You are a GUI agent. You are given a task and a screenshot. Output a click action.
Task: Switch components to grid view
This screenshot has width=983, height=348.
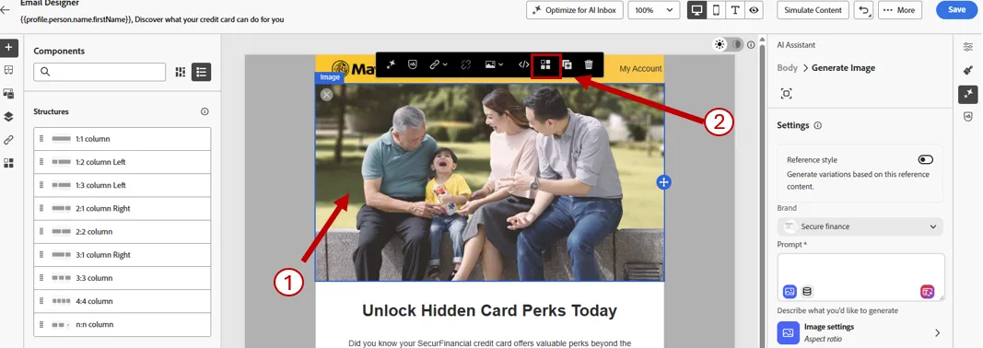pos(181,72)
